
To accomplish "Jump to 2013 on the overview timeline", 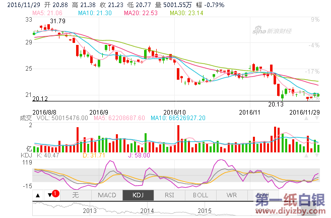I will [90, 210].
